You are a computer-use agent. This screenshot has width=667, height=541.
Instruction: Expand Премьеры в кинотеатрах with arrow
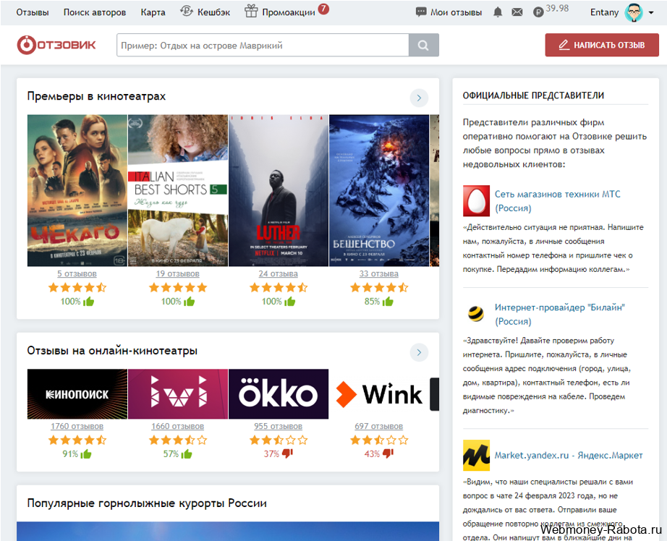pos(419,98)
